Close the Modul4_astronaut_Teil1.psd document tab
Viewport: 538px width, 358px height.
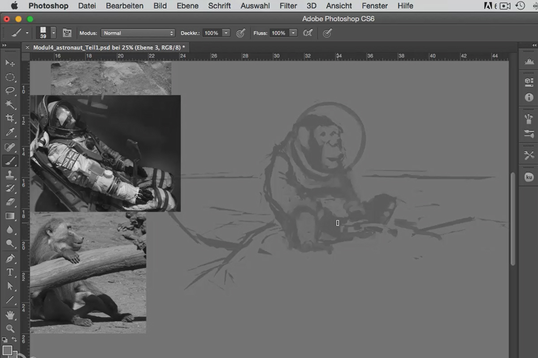tap(27, 47)
